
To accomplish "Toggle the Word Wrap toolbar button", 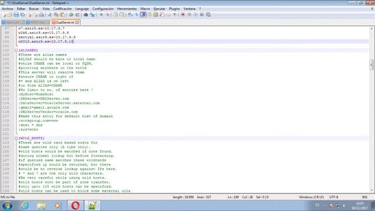I will (130, 15).
